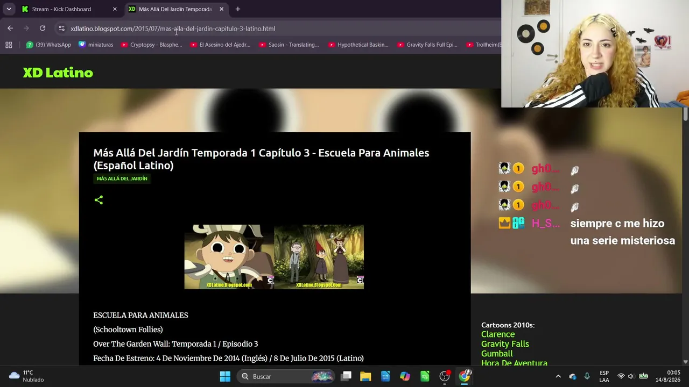Open the Greg close-up episode thumbnail
The image size is (689, 387).
point(229,257)
